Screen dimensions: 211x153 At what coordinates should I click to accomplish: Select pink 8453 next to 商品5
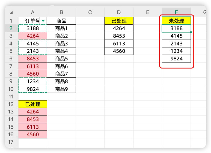click(33, 59)
